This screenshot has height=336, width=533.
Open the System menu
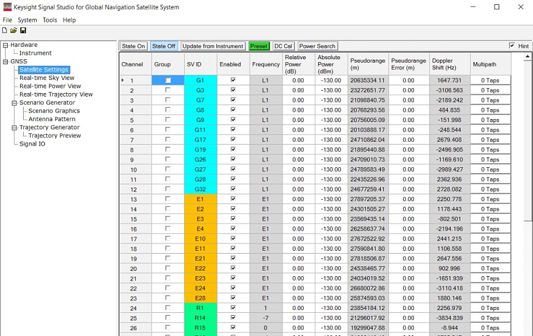click(27, 20)
